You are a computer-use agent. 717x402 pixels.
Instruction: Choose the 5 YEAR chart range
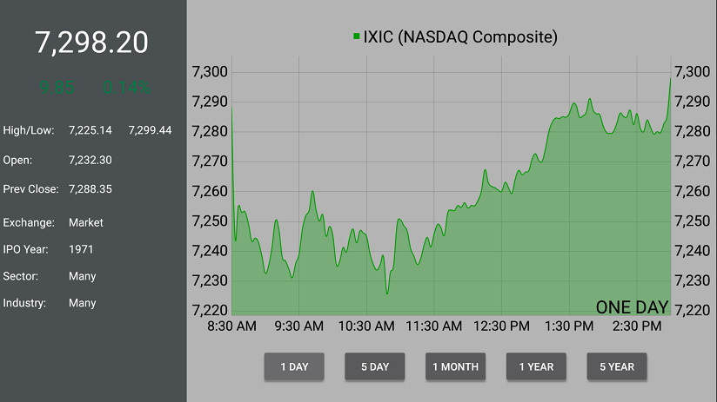[x=617, y=366]
